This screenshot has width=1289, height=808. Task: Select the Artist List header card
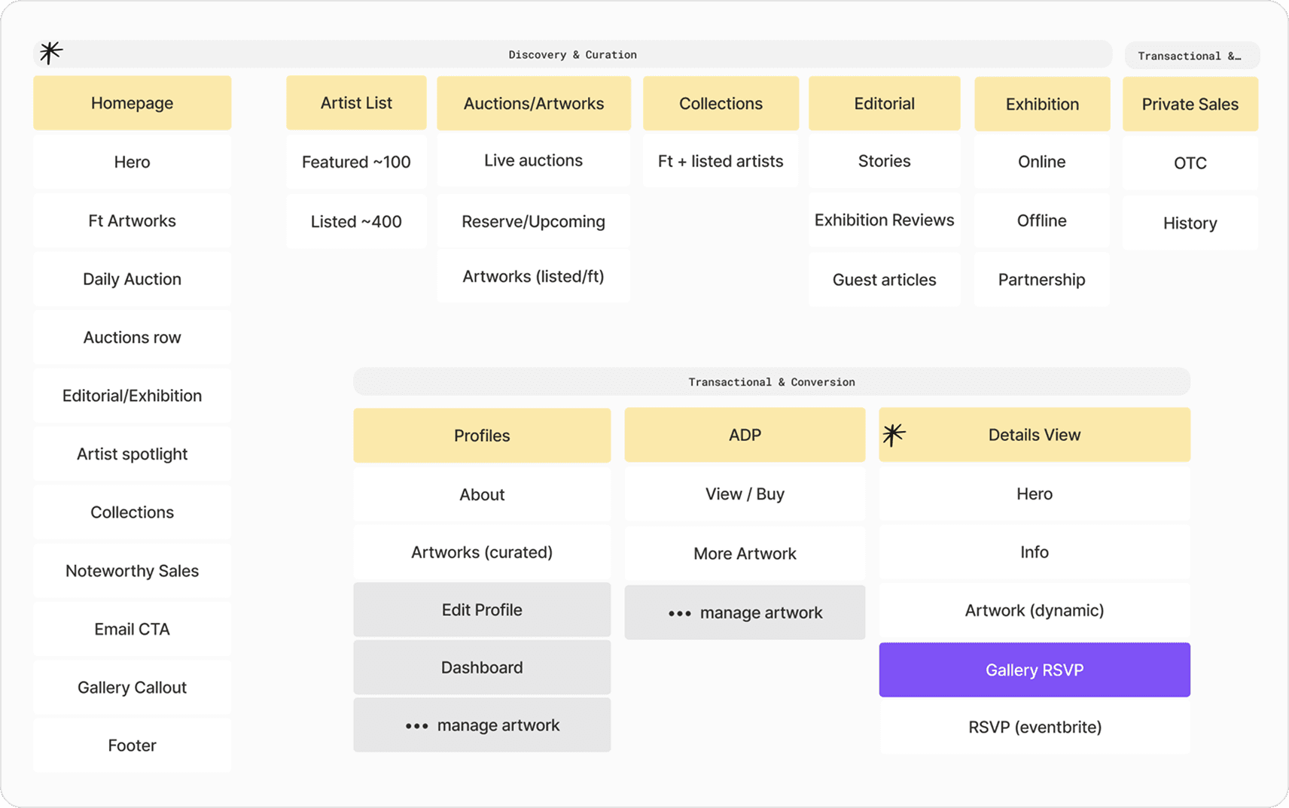point(356,103)
